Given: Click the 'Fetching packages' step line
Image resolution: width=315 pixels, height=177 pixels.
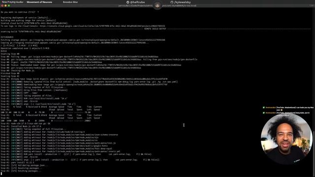Looking at the screenshot, I should [21, 171].
